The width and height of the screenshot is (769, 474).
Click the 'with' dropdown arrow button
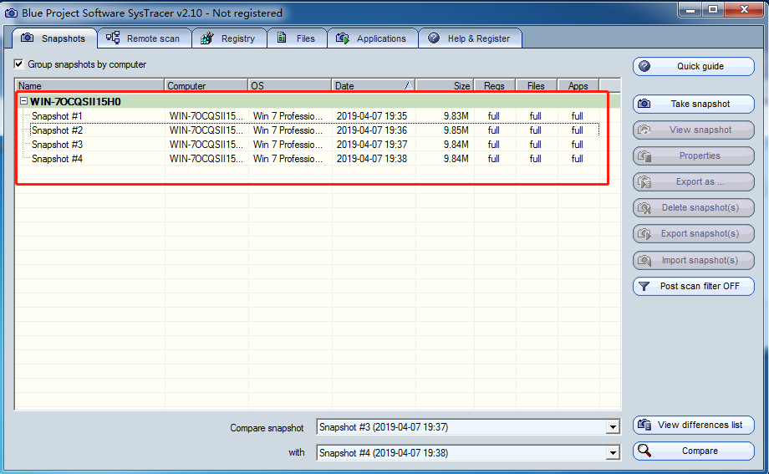click(613, 453)
